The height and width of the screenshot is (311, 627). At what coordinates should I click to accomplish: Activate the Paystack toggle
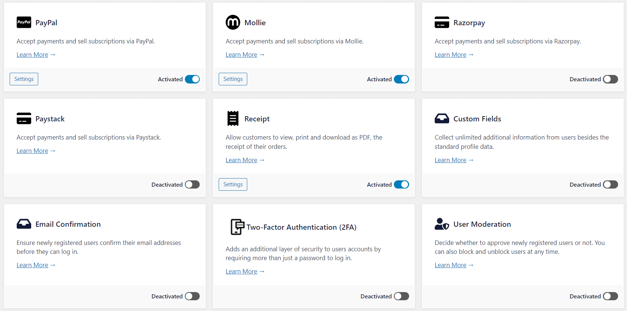coord(192,184)
